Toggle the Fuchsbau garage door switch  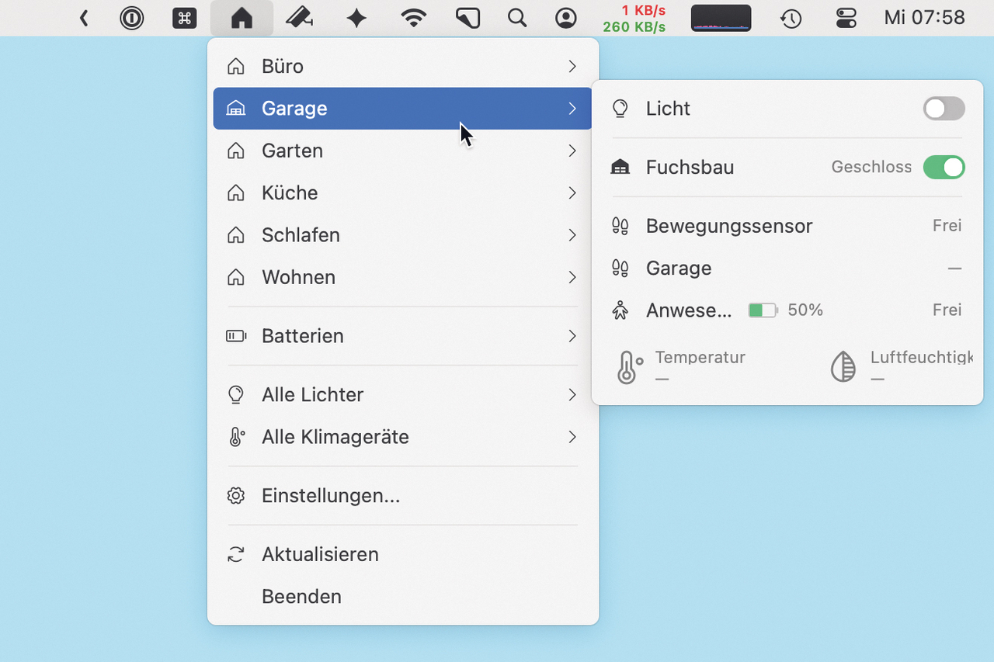[x=944, y=167]
